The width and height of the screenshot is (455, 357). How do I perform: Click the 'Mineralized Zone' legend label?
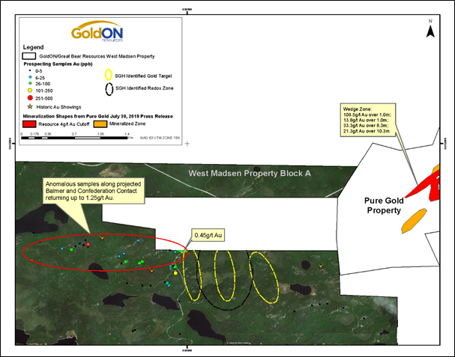click(127, 123)
